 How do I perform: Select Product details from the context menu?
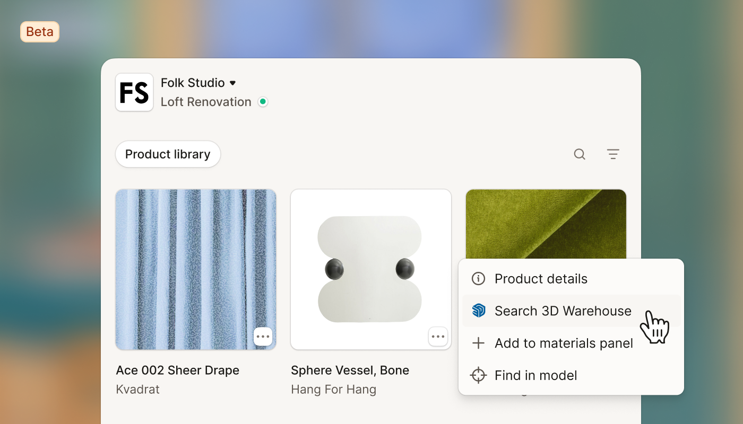571,279
